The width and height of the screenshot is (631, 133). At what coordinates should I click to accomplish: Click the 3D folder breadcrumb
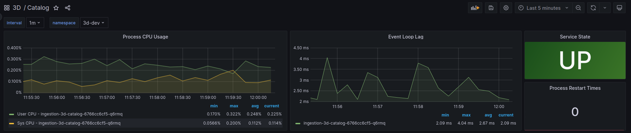pyautogui.click(x=17, y=8)
